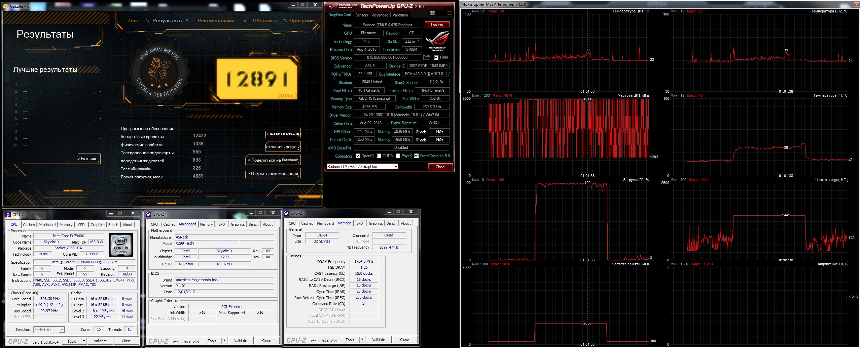Open Tools dropdown arrow in CPU-Z Mainboard window

(x=224, y=341)
